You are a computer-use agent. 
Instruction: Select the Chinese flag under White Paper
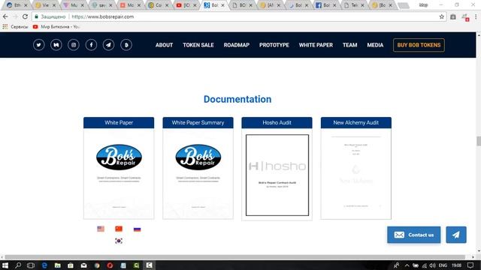119,229
